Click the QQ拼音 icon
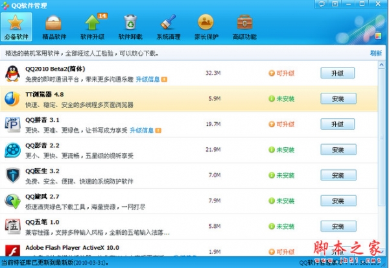This screenshot has height=268, width=389. [x=12, y=125]
